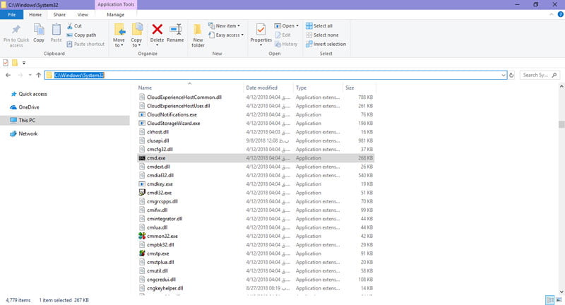Open the File menu tab
565x305 pixels.
(x=12, y=14)
